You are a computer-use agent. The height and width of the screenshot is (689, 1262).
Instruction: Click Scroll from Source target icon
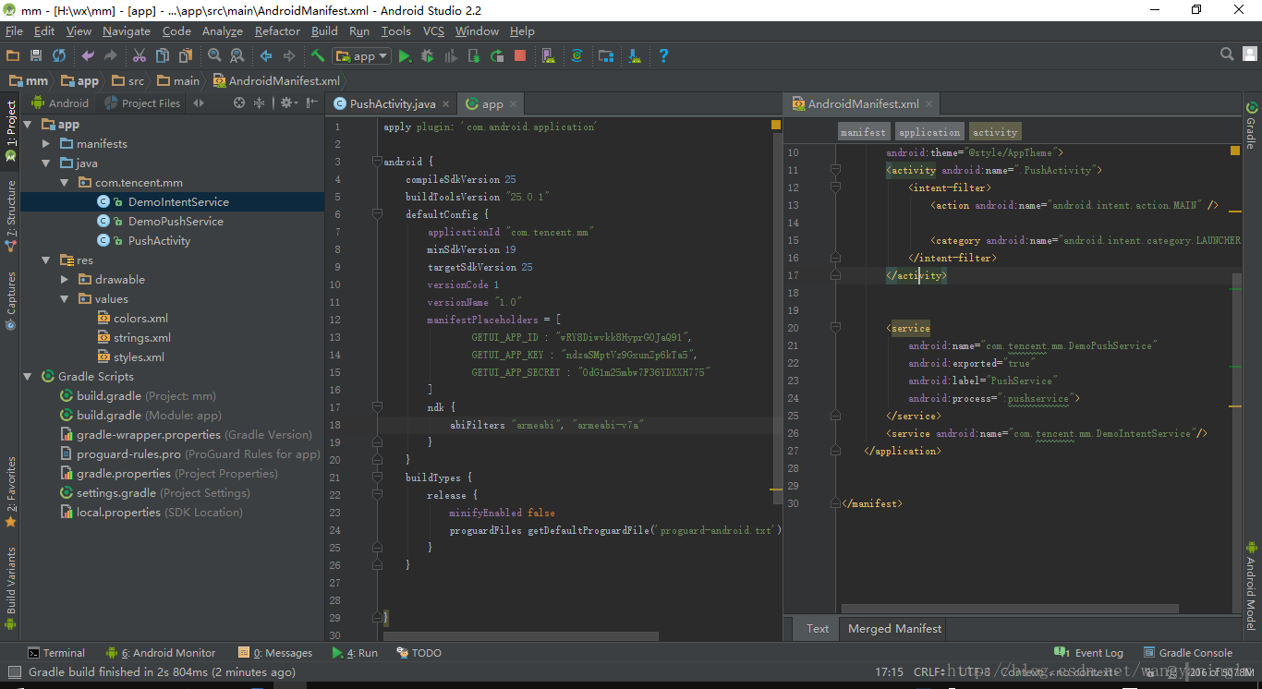coord(239,103)
